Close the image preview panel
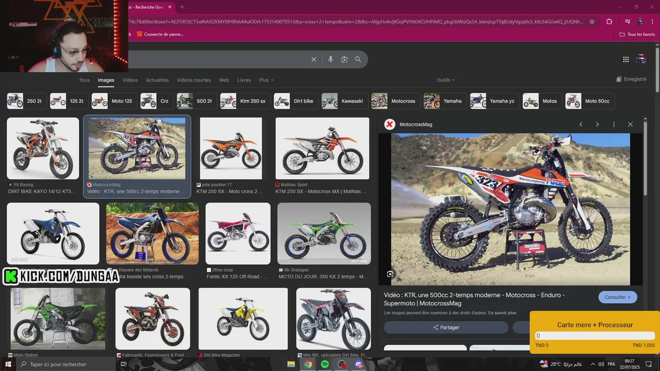 point(630,124)
